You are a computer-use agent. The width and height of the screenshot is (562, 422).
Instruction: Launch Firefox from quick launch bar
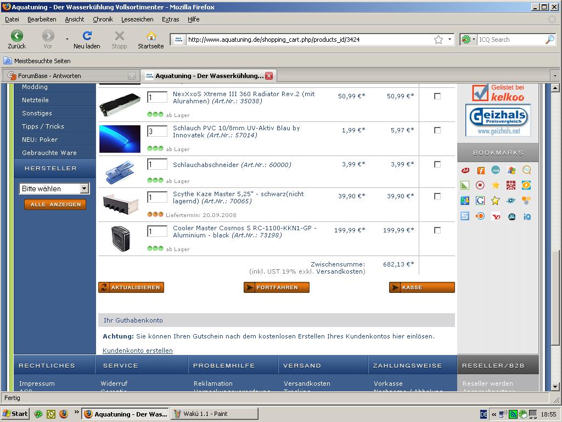[x=64, y=414]
